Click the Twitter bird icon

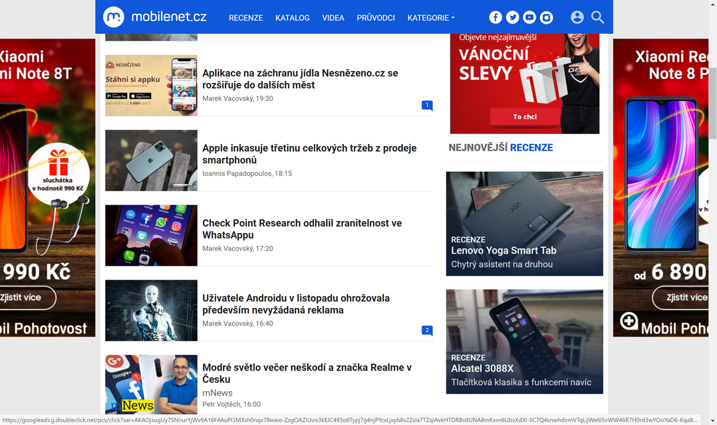[512, 17]
